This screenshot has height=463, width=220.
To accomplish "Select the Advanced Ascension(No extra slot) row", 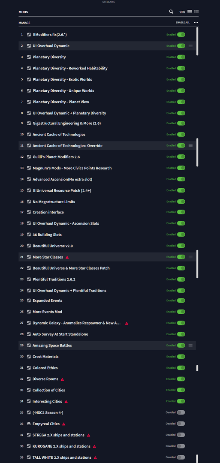I will pyautogui.click(x=107, y=179).
